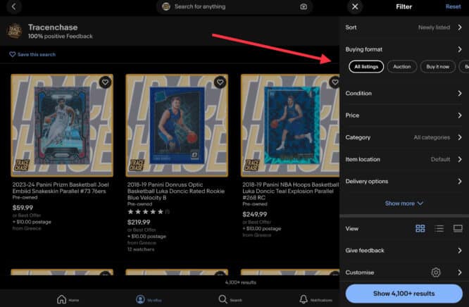
Task: Click Save this search heart link
Action: click(x=32, y=54)
